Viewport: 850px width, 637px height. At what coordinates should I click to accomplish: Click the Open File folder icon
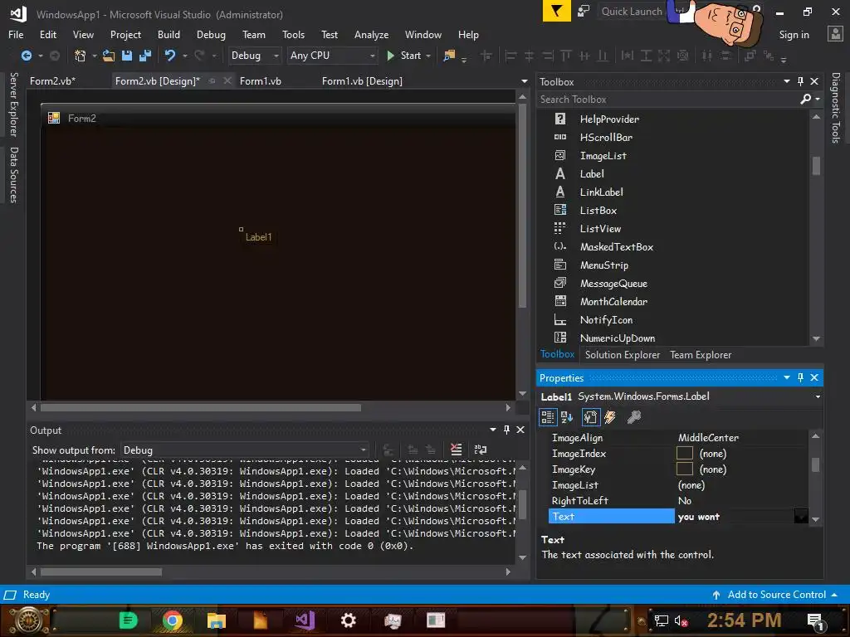click(x=109, y=56)
